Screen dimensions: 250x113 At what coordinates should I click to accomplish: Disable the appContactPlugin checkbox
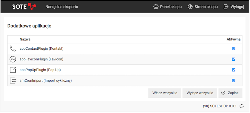pyautogui.click(x=234, y=49)
